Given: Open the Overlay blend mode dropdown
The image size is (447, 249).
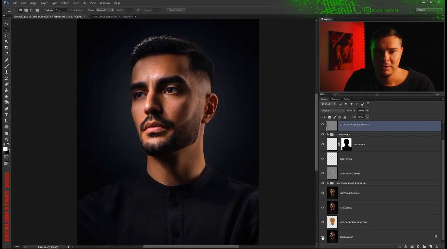Looking at the screenshot, I should tap(333, 110).
